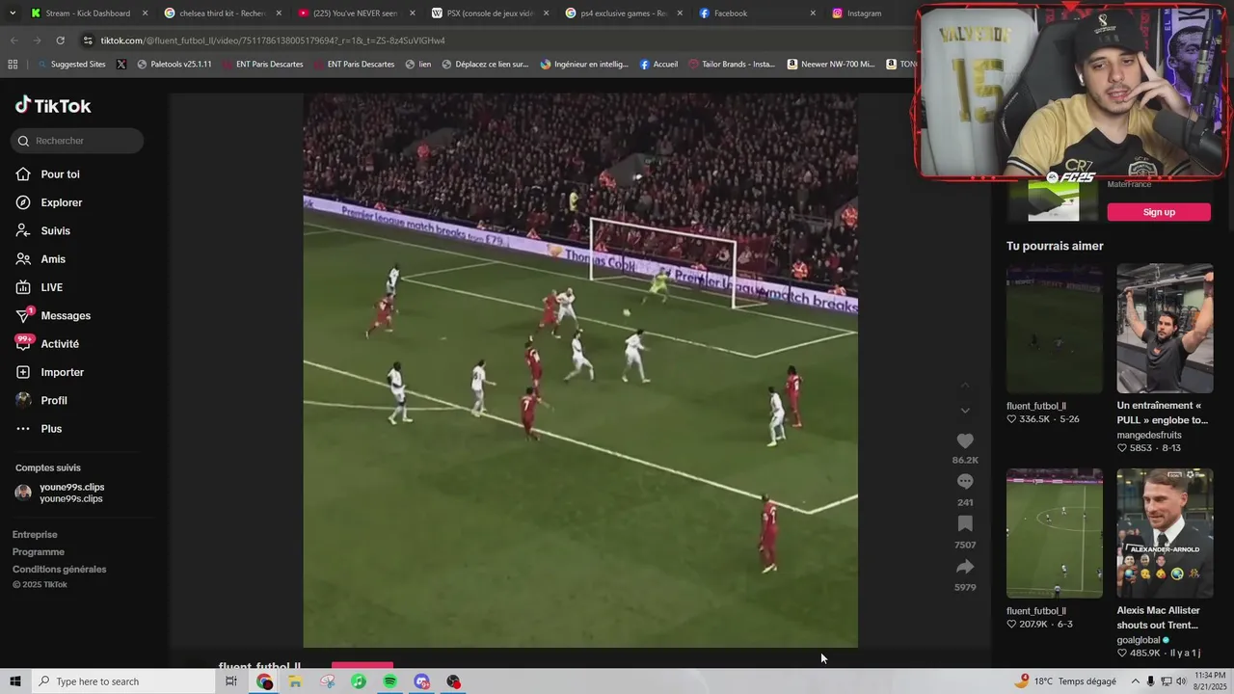Open the Suggested Sites bookmark
The width and height of the screenshot is (1234, 694).
72,65
